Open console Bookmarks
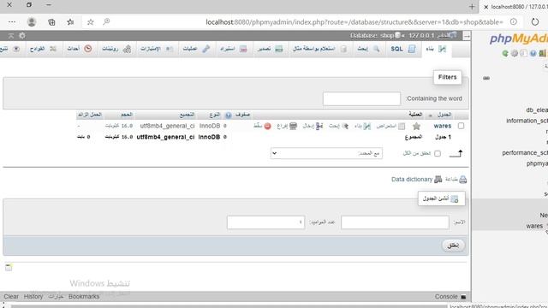Image resolution: width=548 pixels, height=308 pixels. [x=84, y=297]
